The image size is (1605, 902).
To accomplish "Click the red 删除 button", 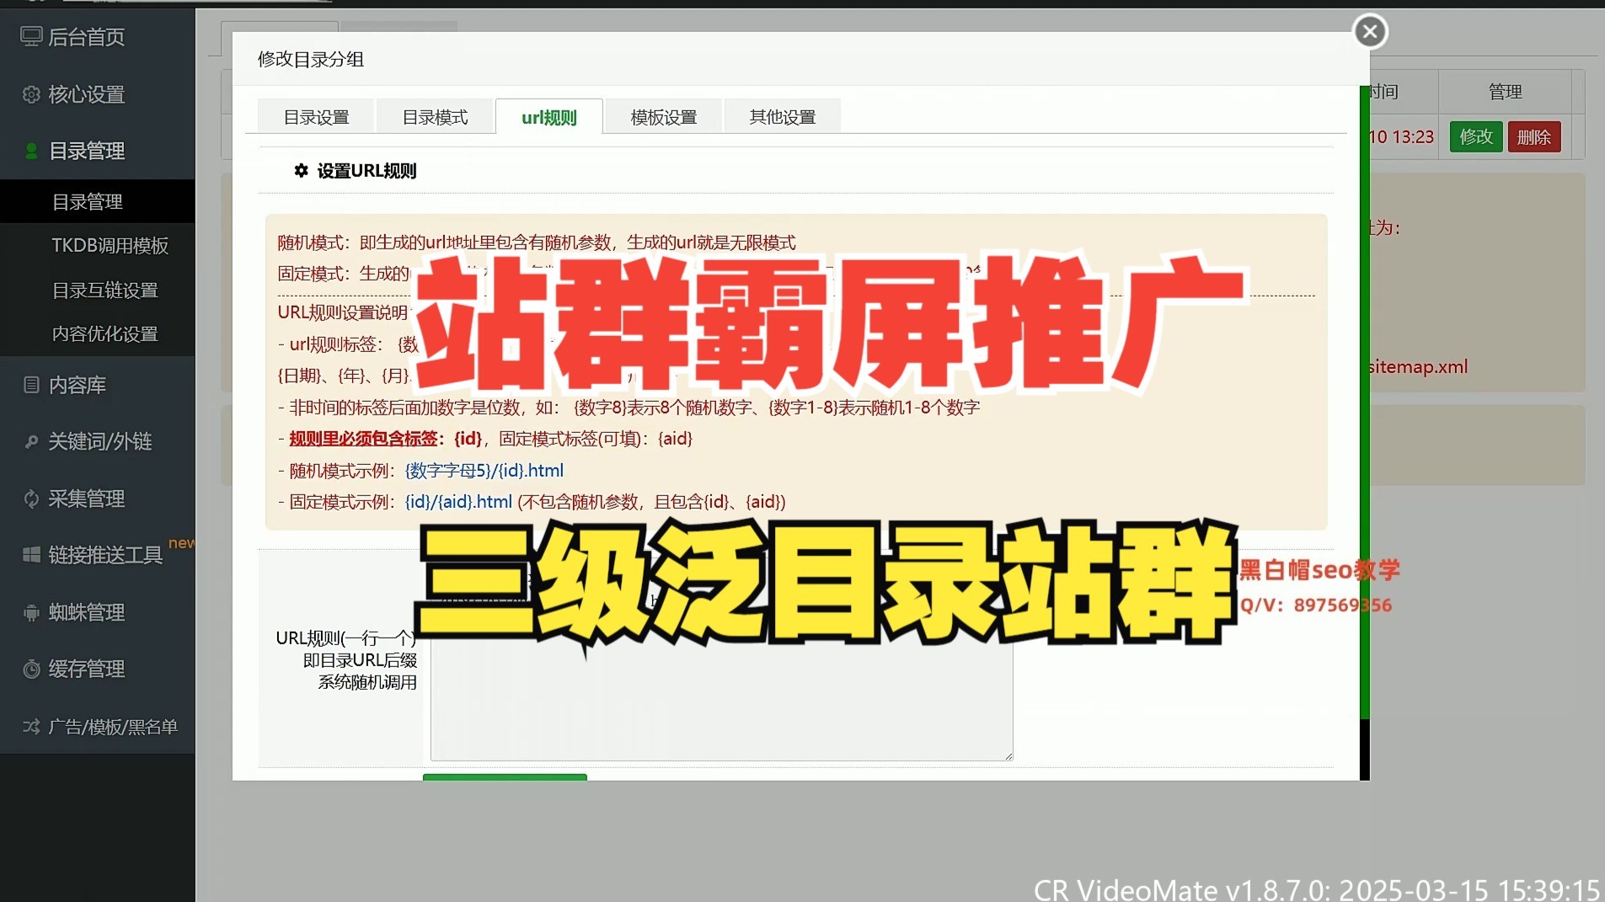I will (x=1534, y=136).
